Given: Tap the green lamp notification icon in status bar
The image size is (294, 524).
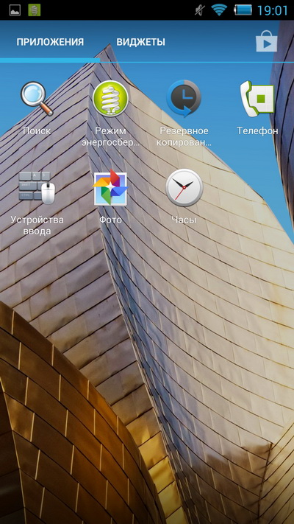Looking at the screenshot, I should pyautogui.click(x=35, y=10).
